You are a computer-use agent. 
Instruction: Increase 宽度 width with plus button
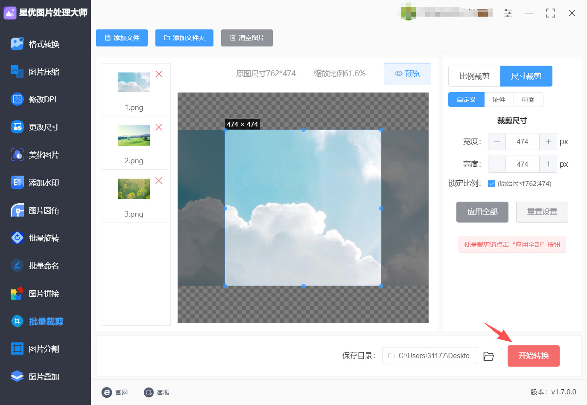(548, 142)
